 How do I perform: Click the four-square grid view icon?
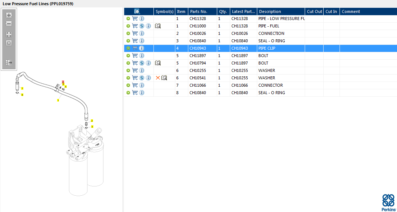tap(9, 34)
